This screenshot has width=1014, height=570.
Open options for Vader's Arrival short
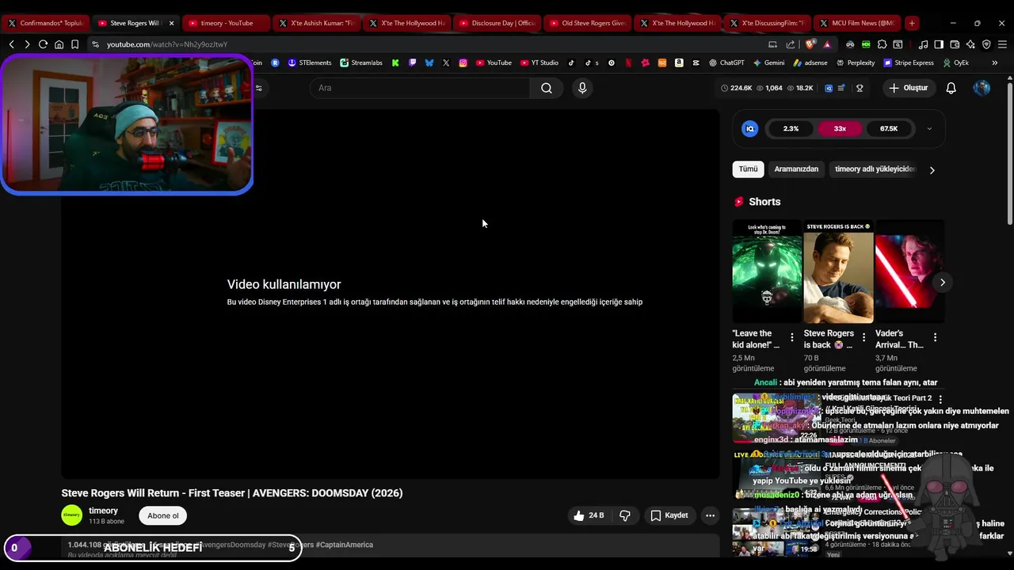click(x=935, y=338)
